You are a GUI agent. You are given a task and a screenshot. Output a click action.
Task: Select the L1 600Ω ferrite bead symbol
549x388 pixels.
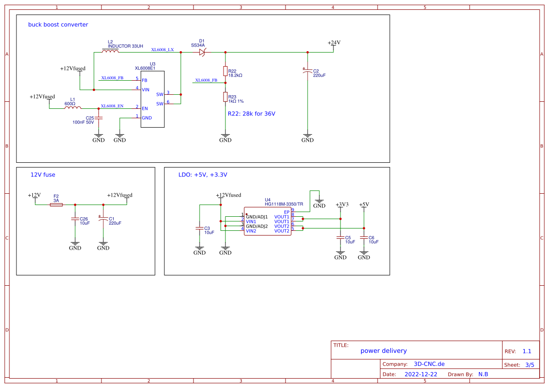(x=72, y=108)
